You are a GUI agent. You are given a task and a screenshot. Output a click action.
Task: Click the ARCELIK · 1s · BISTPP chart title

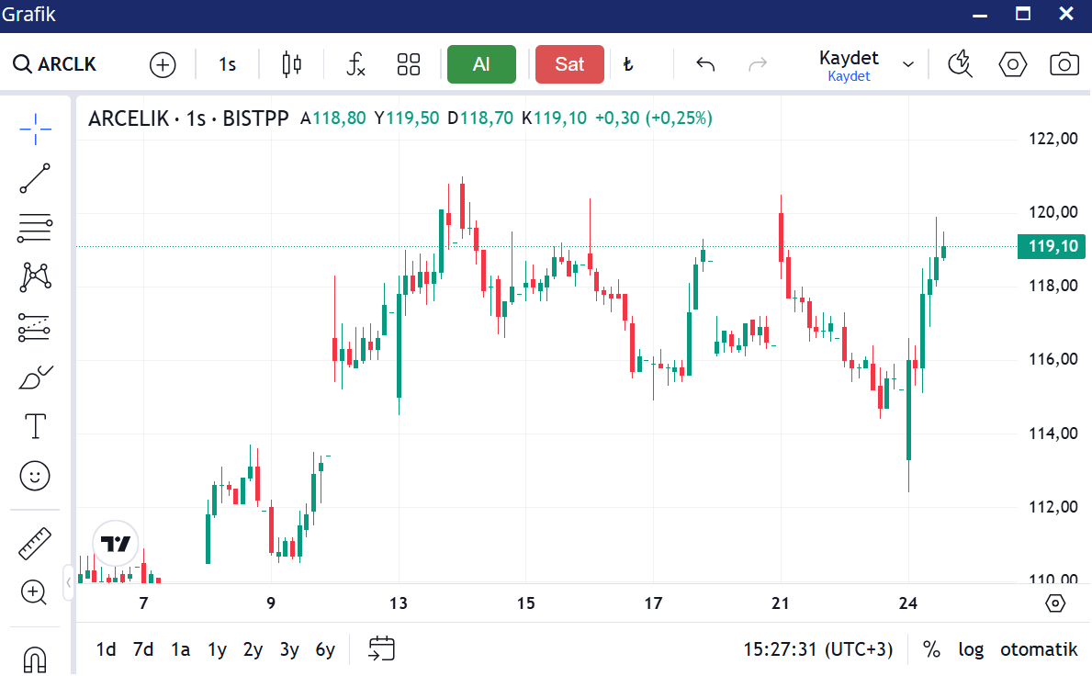pyautogui.click(x=188, y=118)
